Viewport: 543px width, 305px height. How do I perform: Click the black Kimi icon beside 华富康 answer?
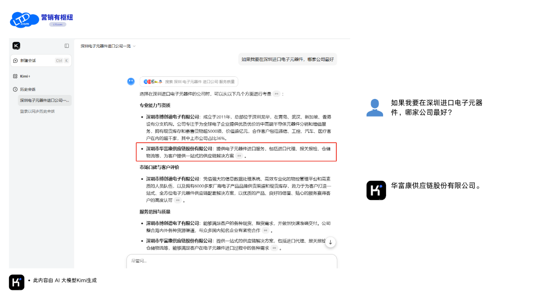[x=376, y=190]
